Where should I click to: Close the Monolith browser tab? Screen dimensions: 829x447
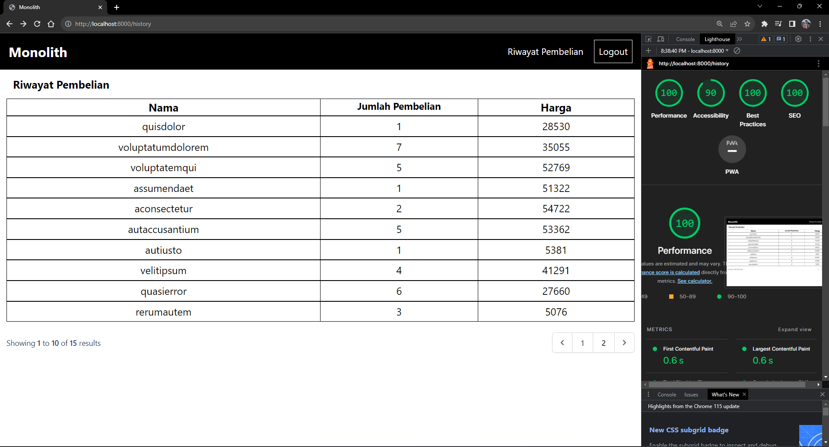[x=100, y=7]
